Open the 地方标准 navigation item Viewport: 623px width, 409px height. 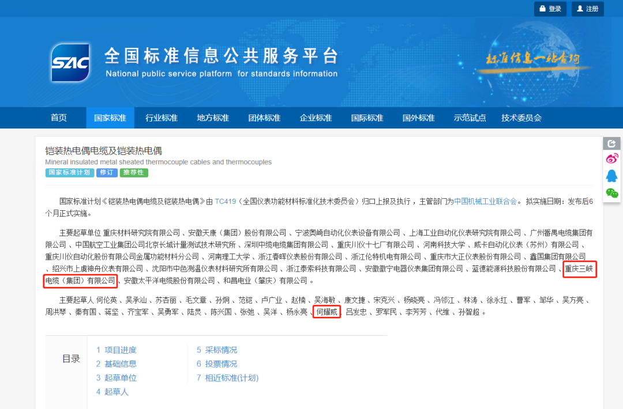click(x=213, y=118)
